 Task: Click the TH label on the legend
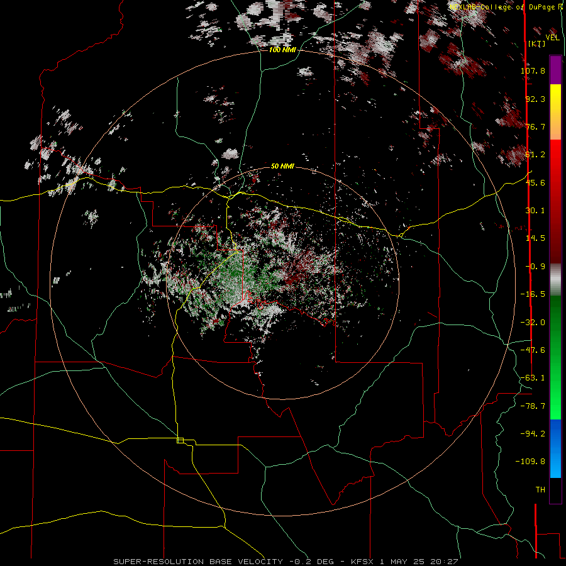point(540,490)
